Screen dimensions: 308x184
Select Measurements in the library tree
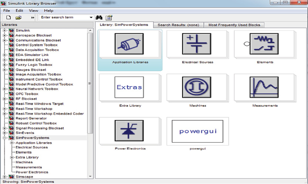tap(29, 167)
